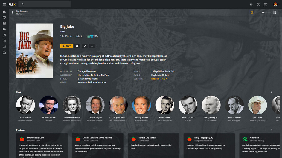
Task: Expand the English (SRT) subtitles dropdown
Action: coord(159,79)
